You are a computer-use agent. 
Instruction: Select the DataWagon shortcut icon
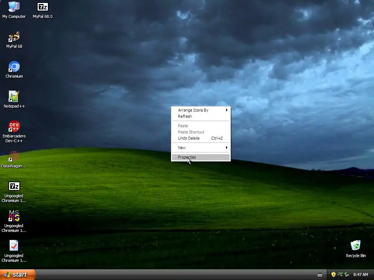(x=14, y=159)
